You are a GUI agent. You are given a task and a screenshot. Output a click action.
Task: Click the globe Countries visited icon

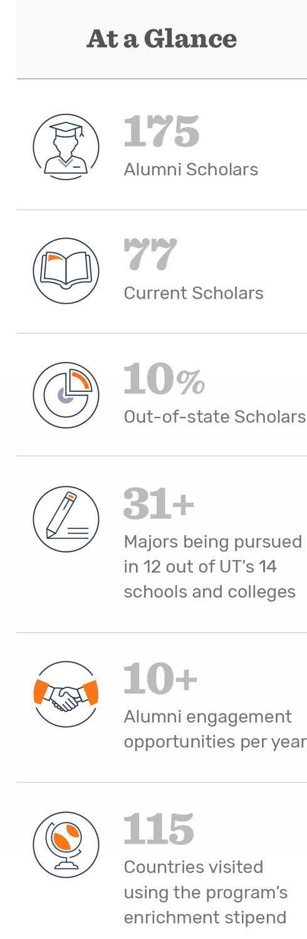click(66, 844)
